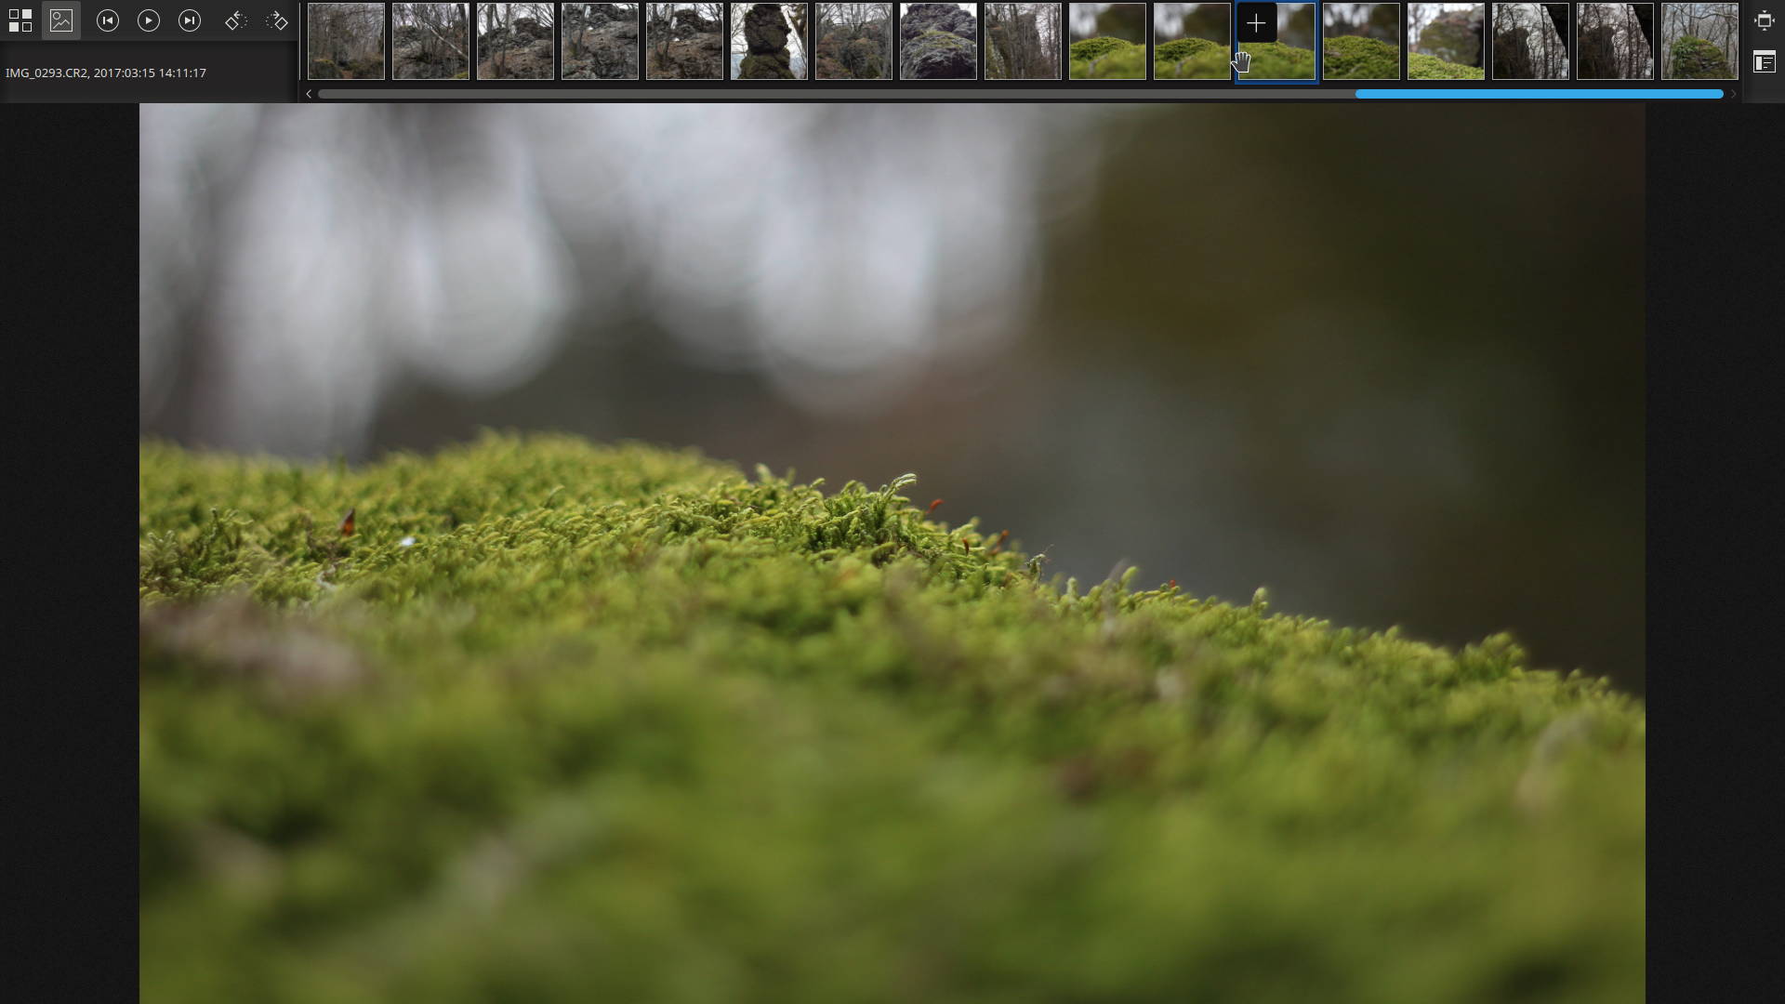Click the main moss photo preview
Viewport: 1785px width, 1004px height.
(x=892, y=553)
